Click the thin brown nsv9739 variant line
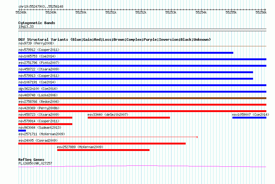Screen dimensions: 275x184 (142, 46)
